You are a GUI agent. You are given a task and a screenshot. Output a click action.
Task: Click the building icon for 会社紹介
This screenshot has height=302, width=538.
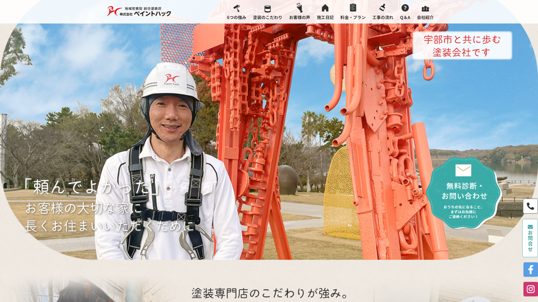click(x=425, y=8)
